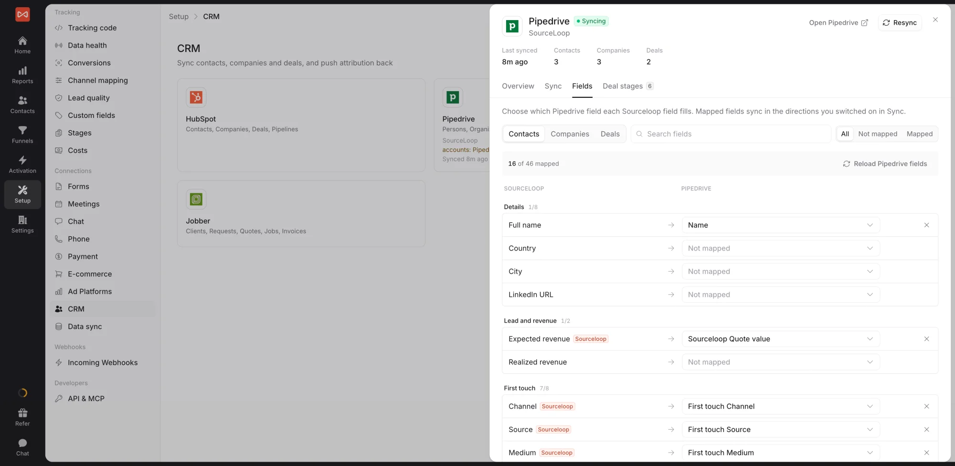Remove the Expected revenue mapping
This screenshot has width=955, height=466.
926,339
